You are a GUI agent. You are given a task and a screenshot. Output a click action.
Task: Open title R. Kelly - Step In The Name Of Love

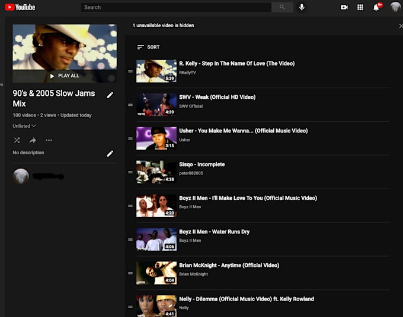pos(236,64)
